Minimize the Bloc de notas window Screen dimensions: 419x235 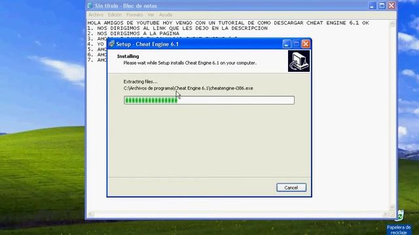point(373,6)
